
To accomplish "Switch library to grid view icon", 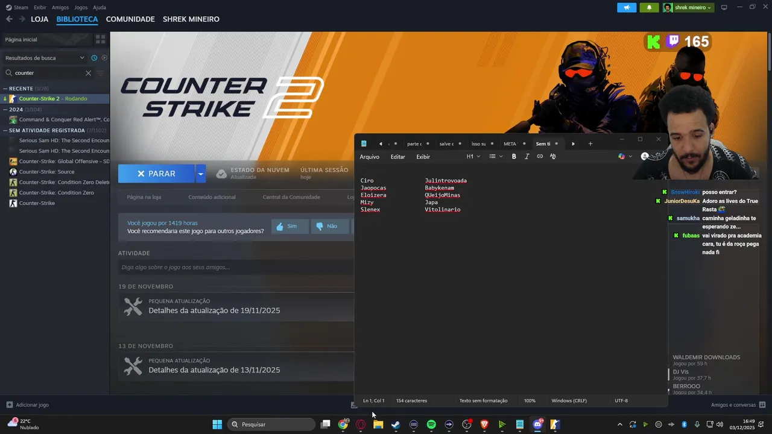I will (x=100, y=39).
